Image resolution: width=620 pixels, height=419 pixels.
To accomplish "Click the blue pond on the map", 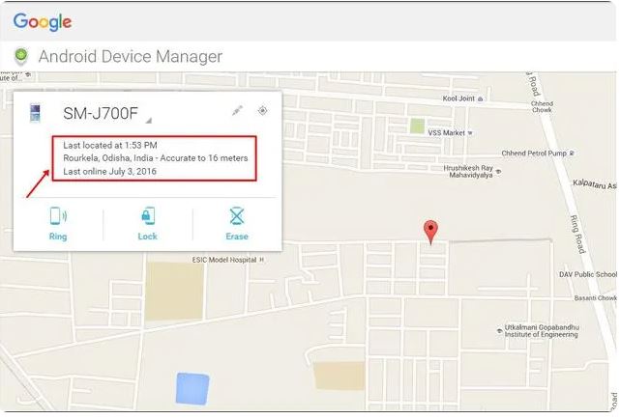I will click(x=192, y=389).
